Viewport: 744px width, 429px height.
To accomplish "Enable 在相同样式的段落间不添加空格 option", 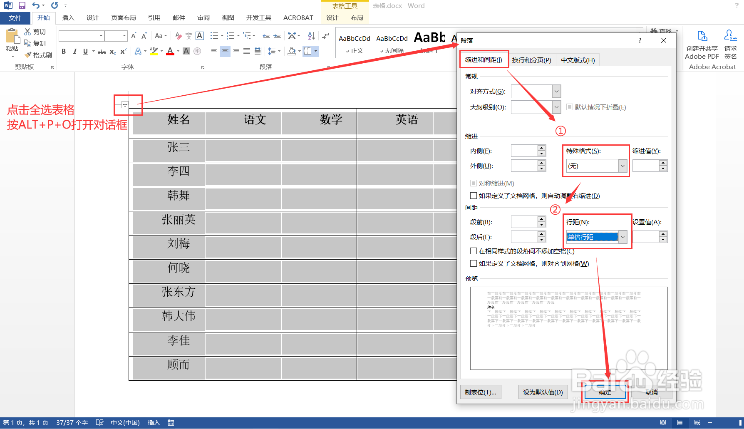I will coord(473,250).
